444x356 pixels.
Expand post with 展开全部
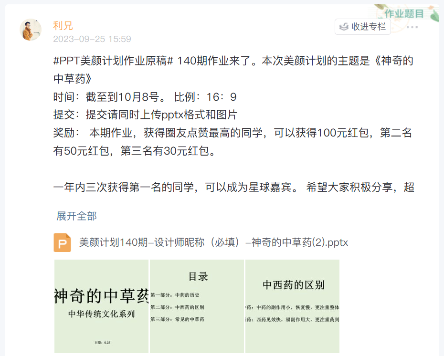pyautogui.click(x=76, y=216)
